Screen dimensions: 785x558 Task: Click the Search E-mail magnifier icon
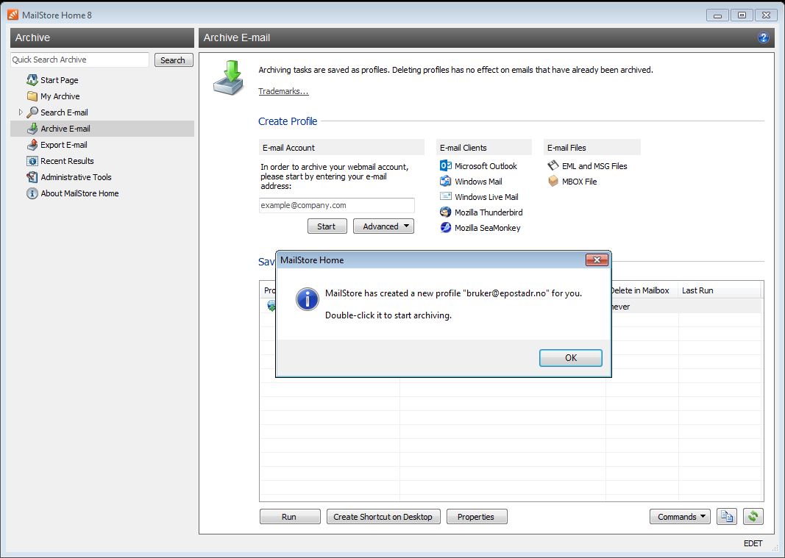[x=32, y=112]
